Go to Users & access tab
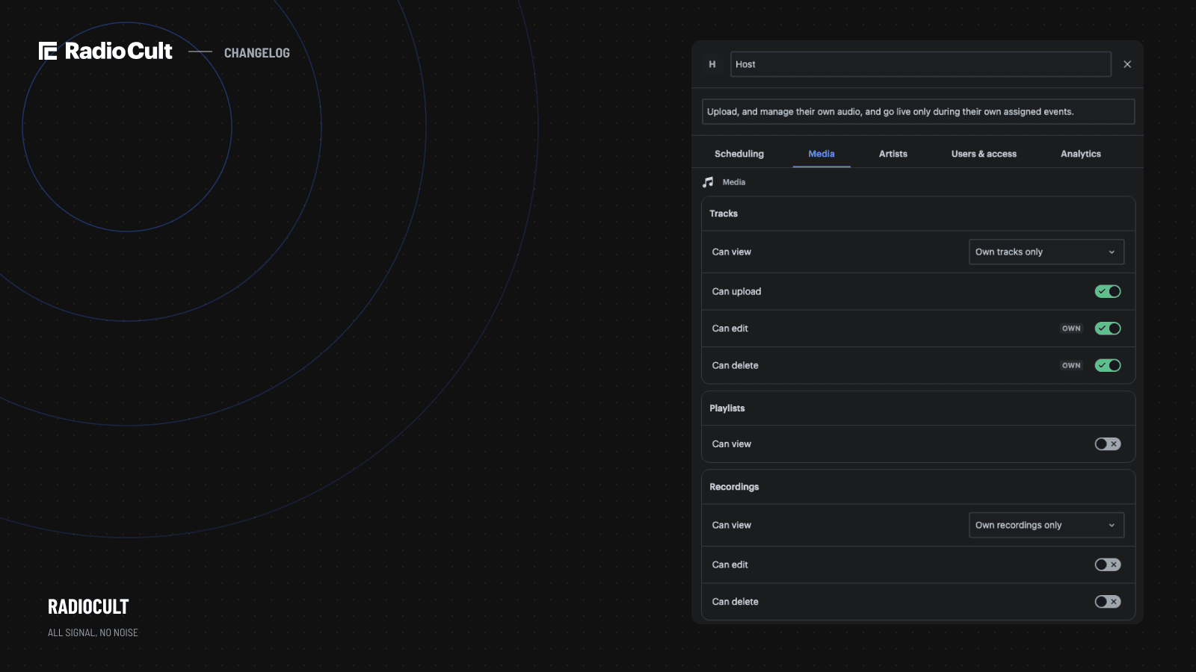 [984, 154]
